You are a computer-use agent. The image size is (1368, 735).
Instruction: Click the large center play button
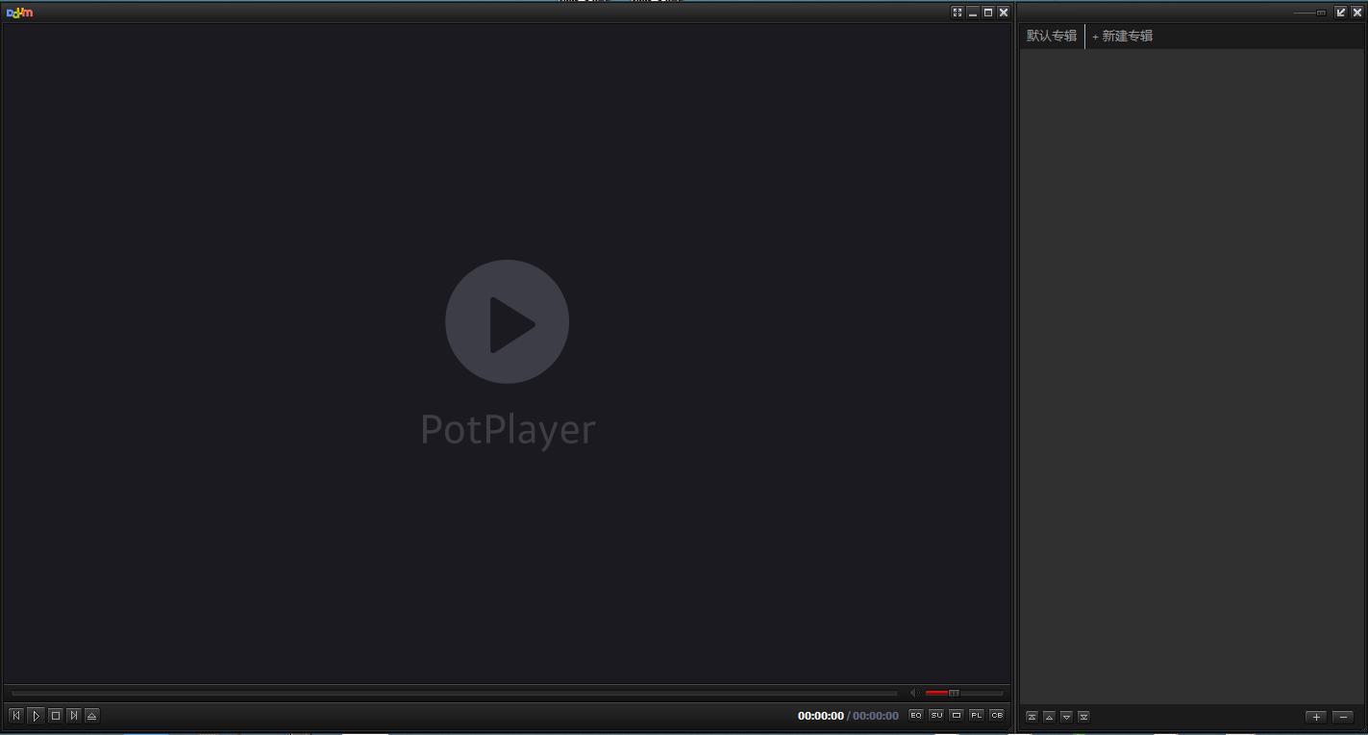pyautogui.click(x=507, y=321)
